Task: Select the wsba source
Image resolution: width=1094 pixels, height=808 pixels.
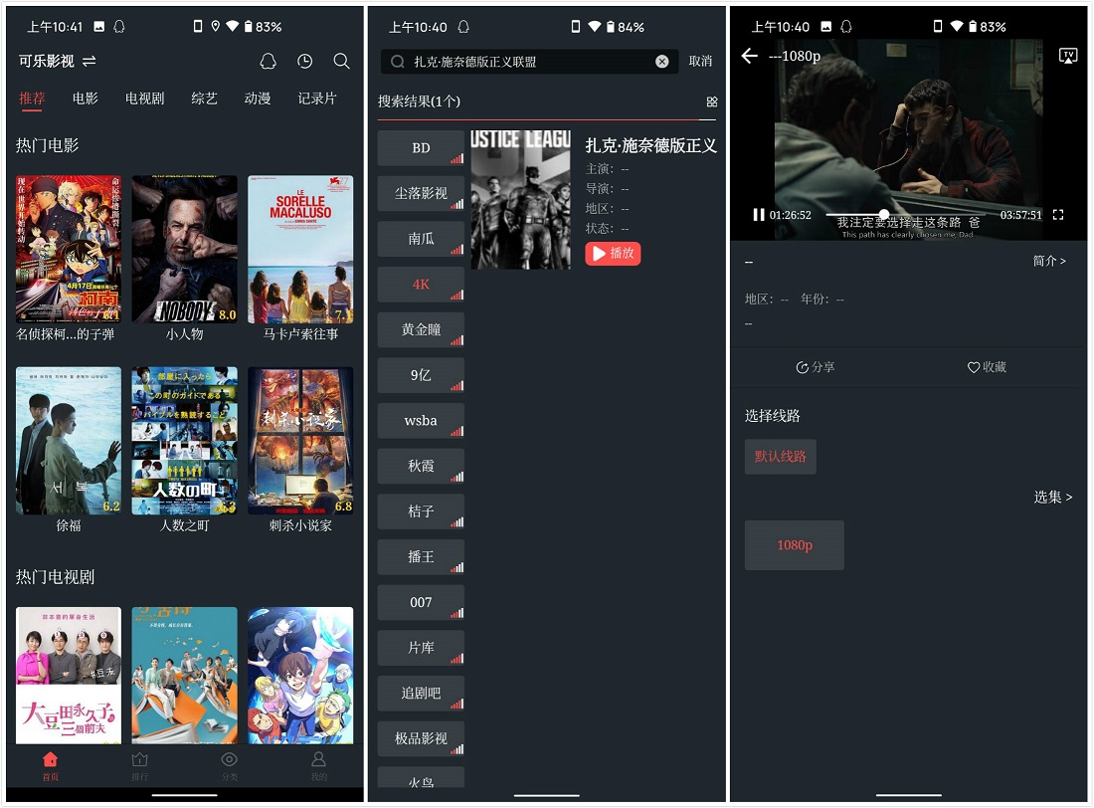Action: (x=421, y=420)
